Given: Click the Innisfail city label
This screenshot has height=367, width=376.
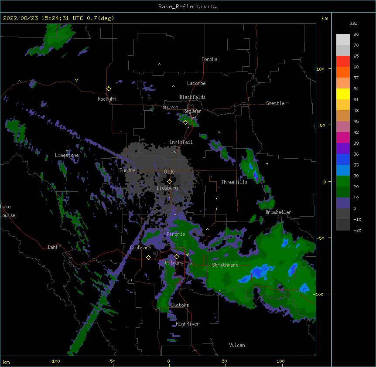Looking at the screenshot, I should [x=181, y=142].
